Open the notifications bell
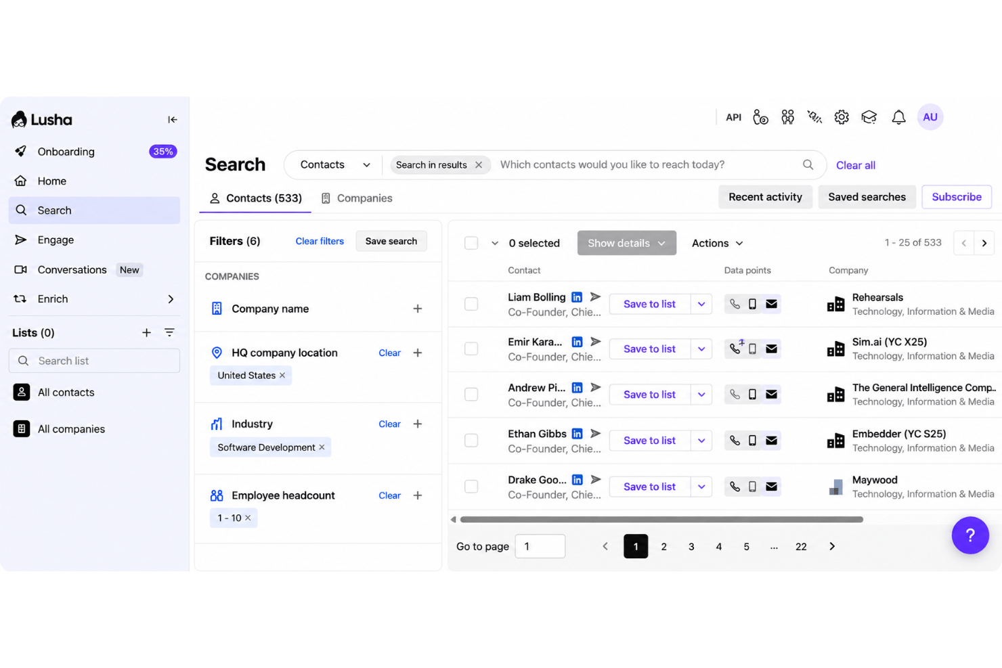 (x=898, y=117)
